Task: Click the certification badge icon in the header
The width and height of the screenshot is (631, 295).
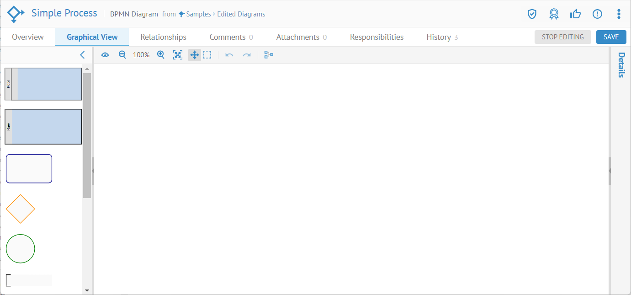Action: tap(553, 14)
